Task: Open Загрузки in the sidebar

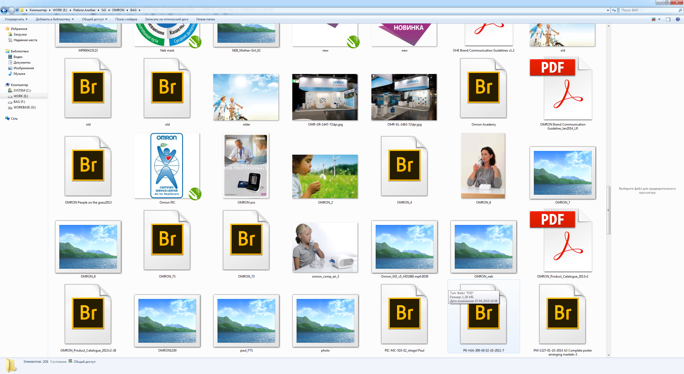Action: click(x=20, y=34)
